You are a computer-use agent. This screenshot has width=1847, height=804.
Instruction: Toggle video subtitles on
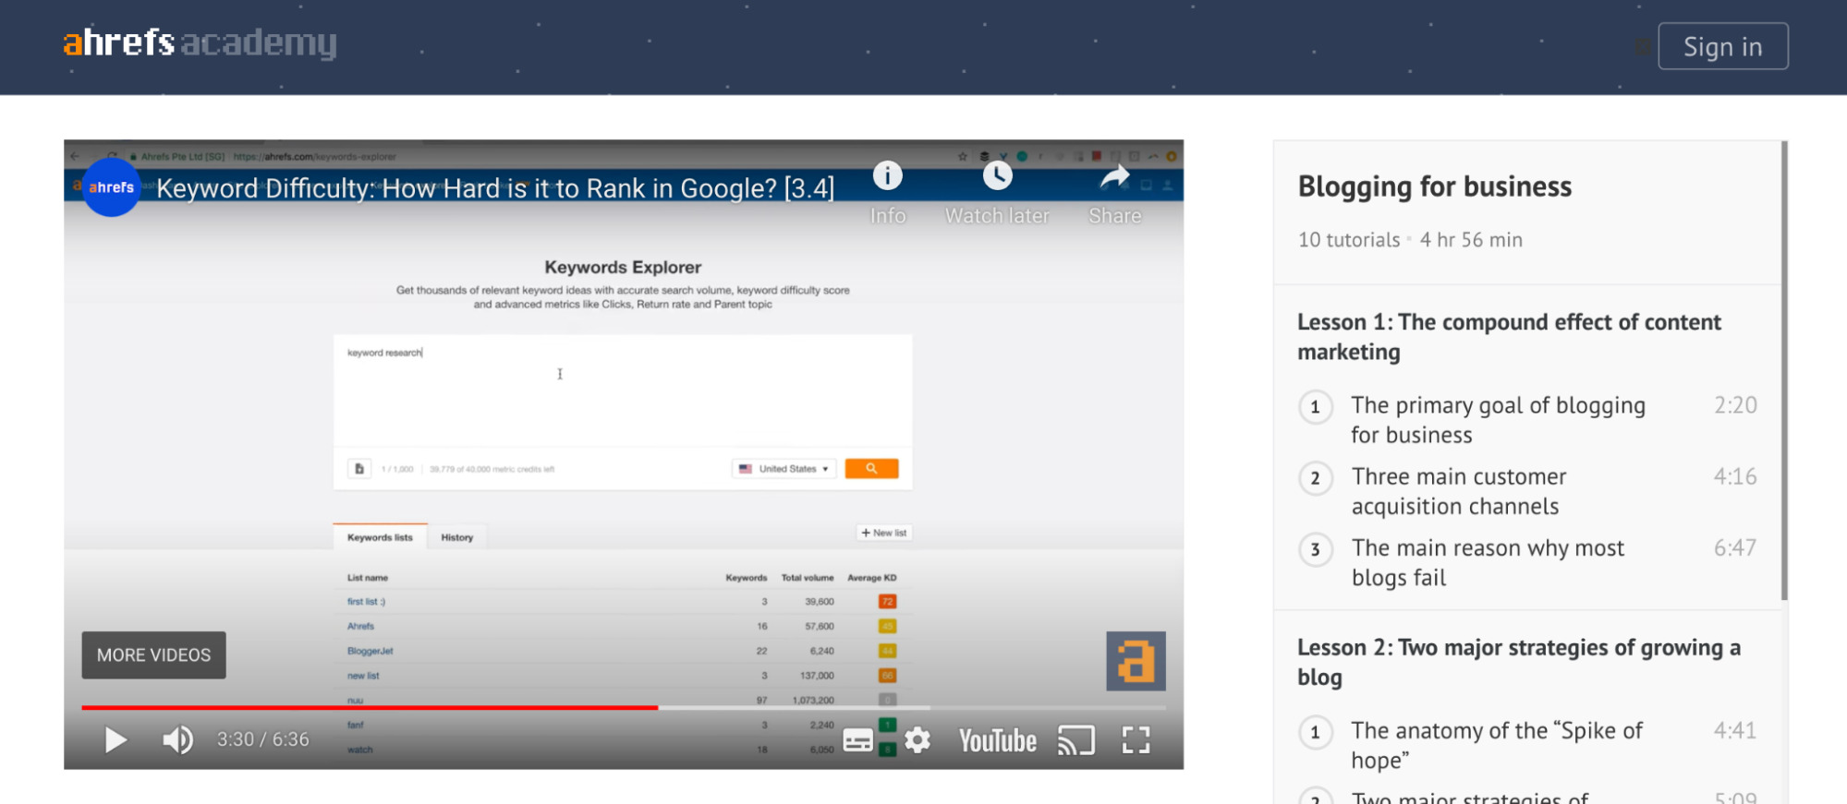[x=857, y=740]
